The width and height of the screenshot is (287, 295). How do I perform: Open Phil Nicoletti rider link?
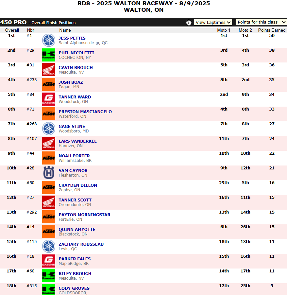pos(76,53)
